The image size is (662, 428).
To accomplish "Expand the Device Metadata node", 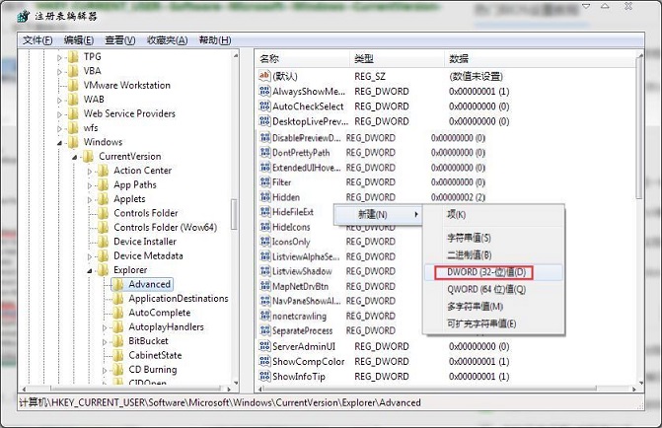I will coord(90,257).
